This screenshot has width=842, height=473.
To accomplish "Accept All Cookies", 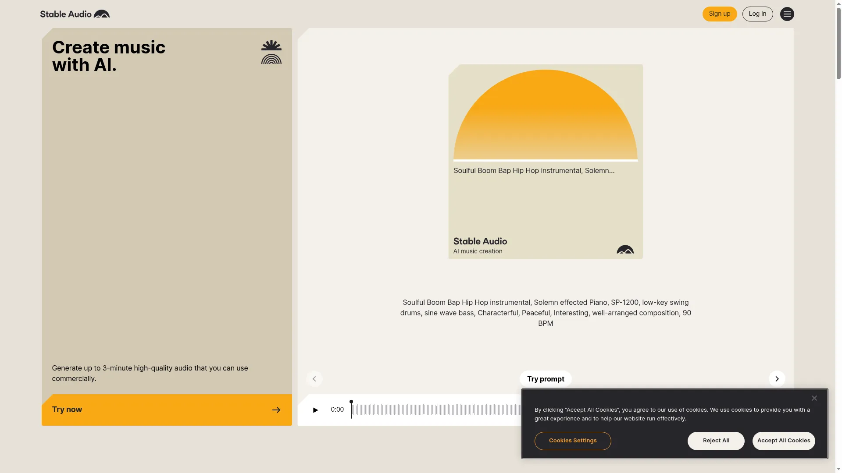I will [783, 441].
